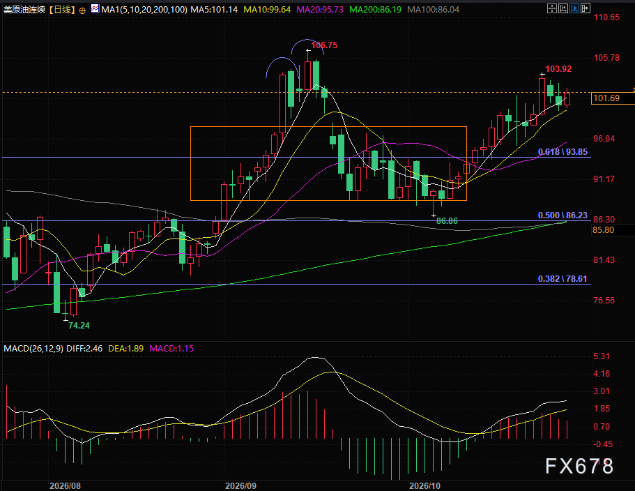This screenshot has width=635, height=491.
Task: Click the 110.65 price axis value
Action: [606, 17]
